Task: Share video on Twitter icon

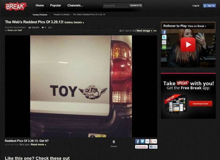Action: click(164, 37)
